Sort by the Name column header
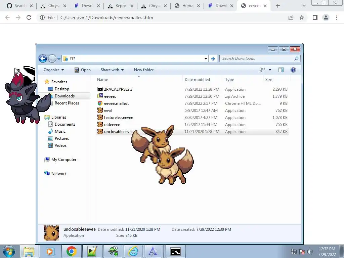The image size is (344, 258). pyautogui.click(x=102, y=79)
